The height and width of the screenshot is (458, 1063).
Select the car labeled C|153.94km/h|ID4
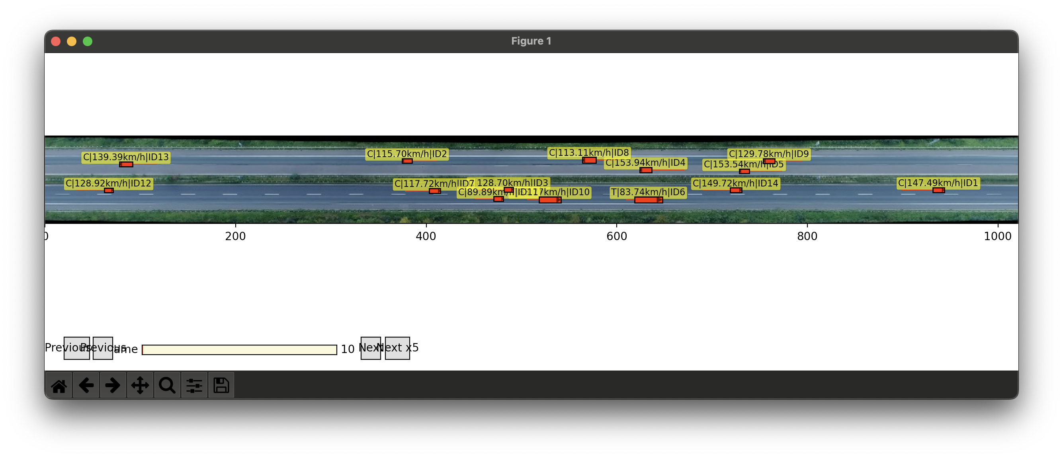646,163
